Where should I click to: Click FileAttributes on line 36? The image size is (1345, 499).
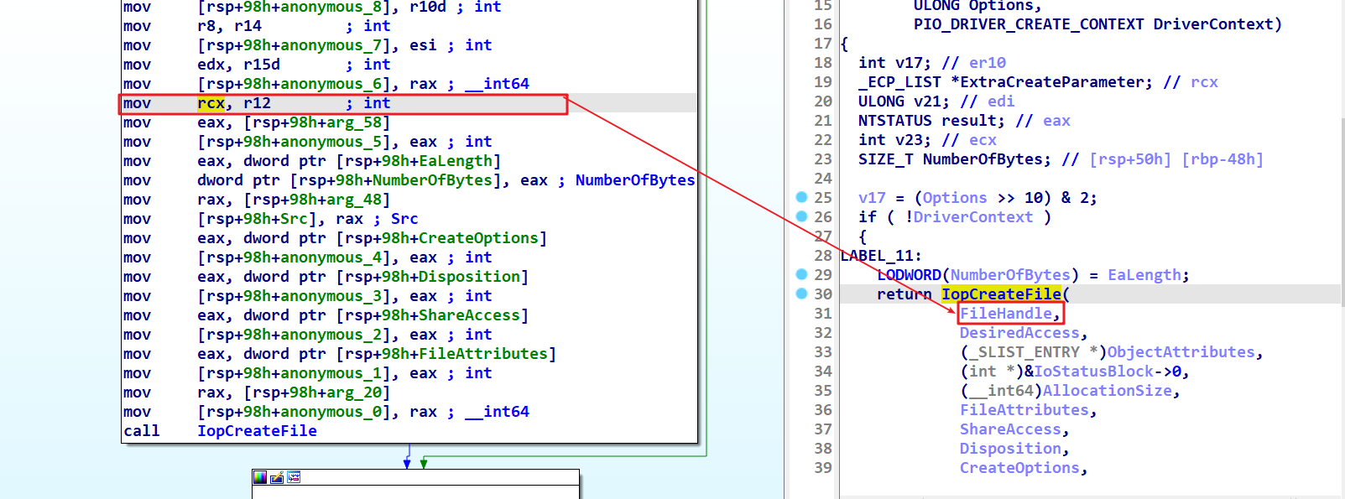pyautogui.click(x=1024, y=410)
